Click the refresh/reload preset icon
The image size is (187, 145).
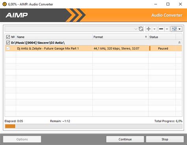[x=141, y=29]
